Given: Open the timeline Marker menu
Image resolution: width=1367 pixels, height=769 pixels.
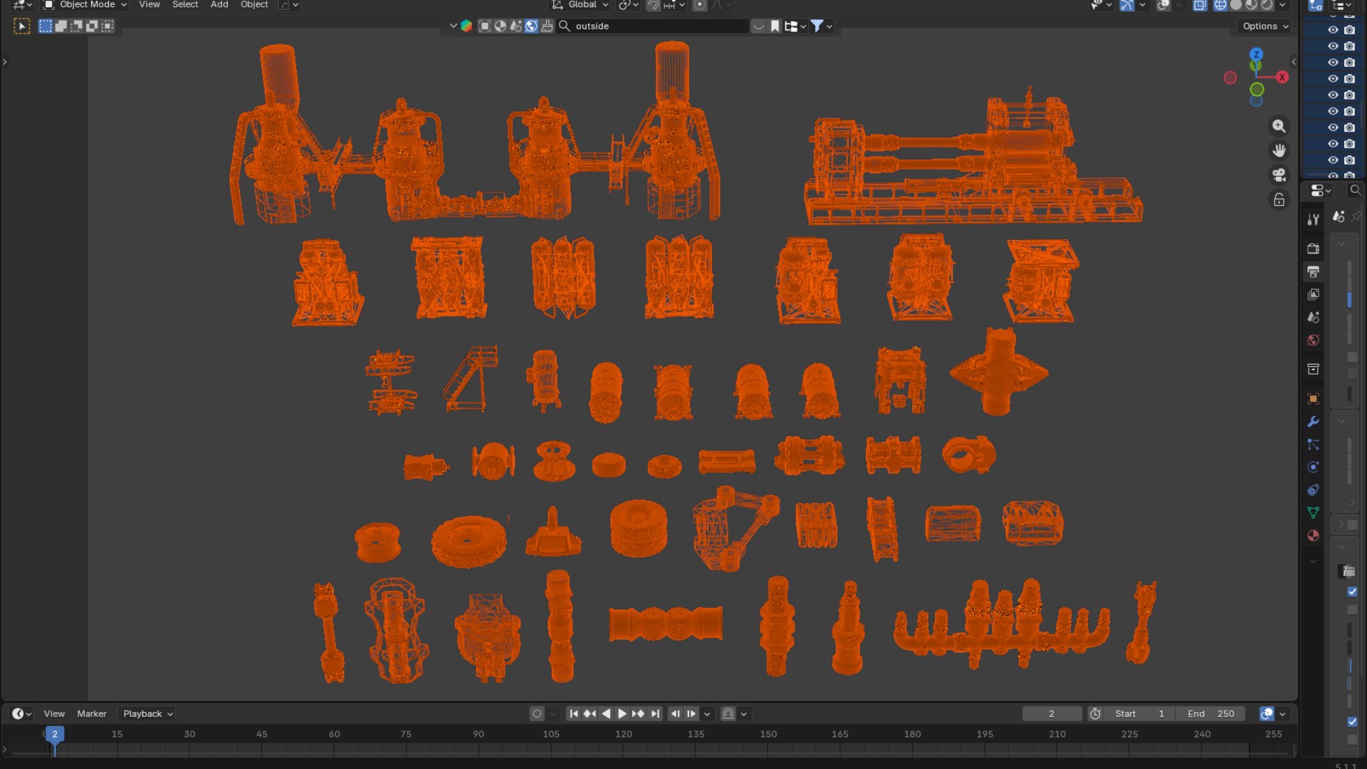Looking at the screenshot, I should [92, 713].
